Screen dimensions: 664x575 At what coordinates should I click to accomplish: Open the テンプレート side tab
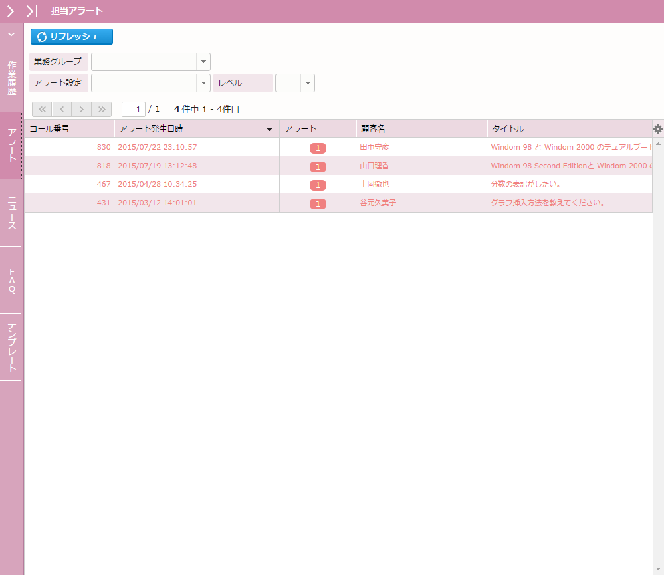coord(12,346)
